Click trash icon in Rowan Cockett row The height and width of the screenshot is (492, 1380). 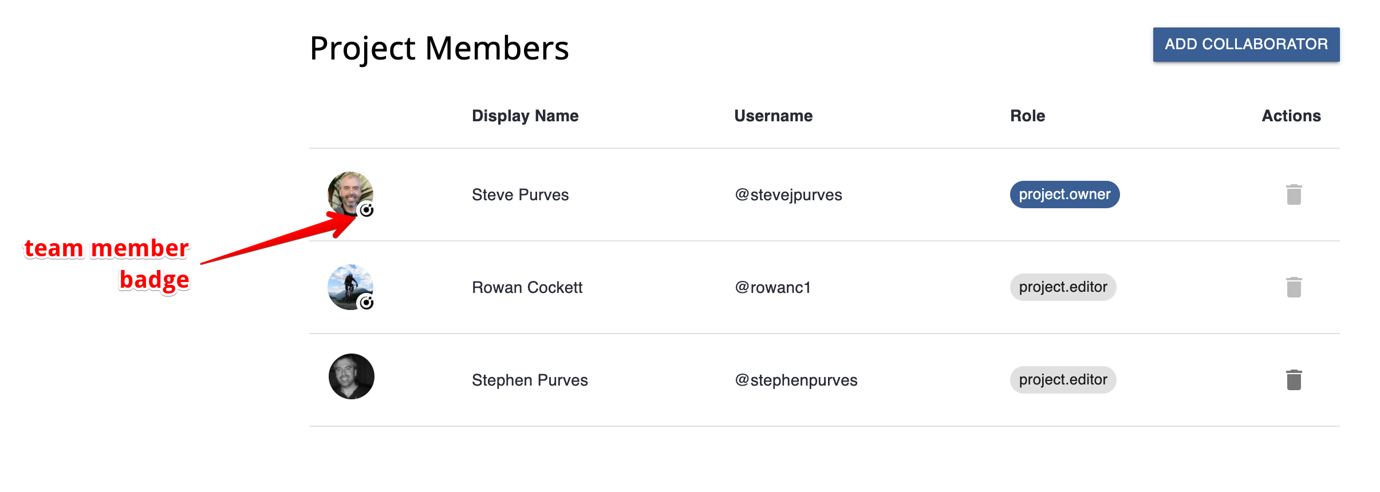point(1294,287)
